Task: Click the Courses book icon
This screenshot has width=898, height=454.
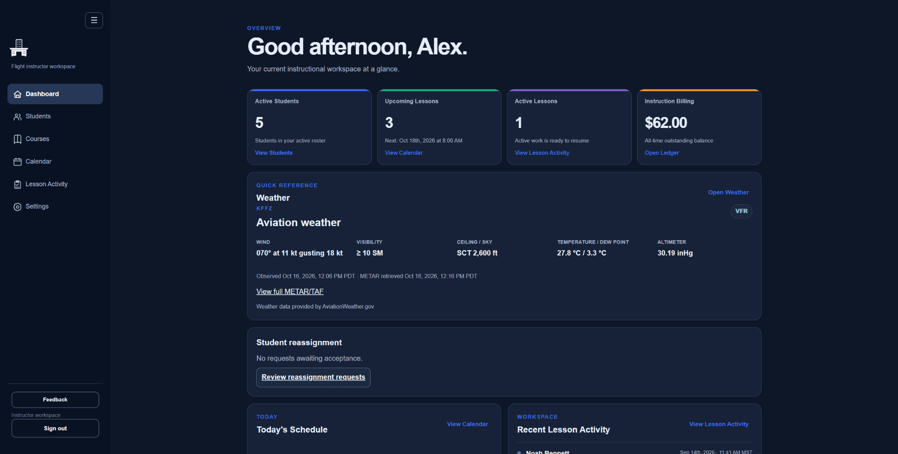Action: 18,139
